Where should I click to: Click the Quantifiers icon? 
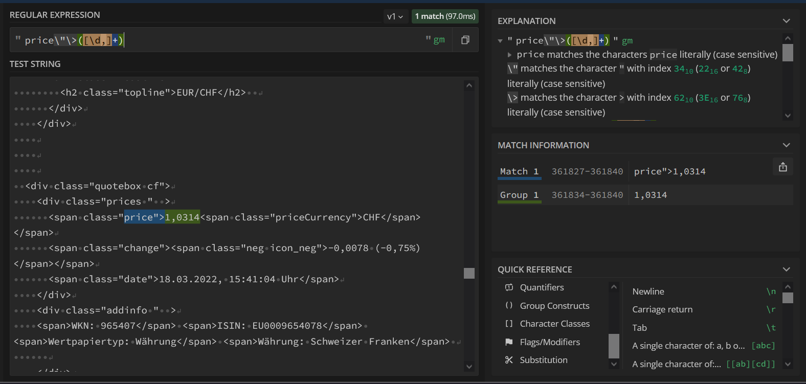tap(509, 287)
